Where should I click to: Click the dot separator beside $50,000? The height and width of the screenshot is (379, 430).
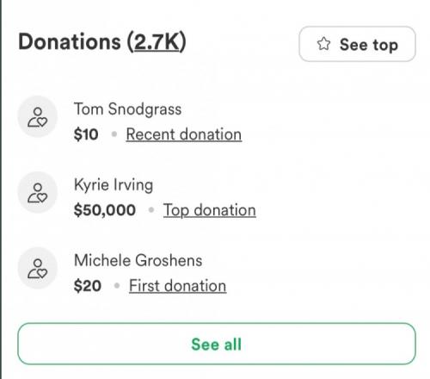[x=151, y=210]
